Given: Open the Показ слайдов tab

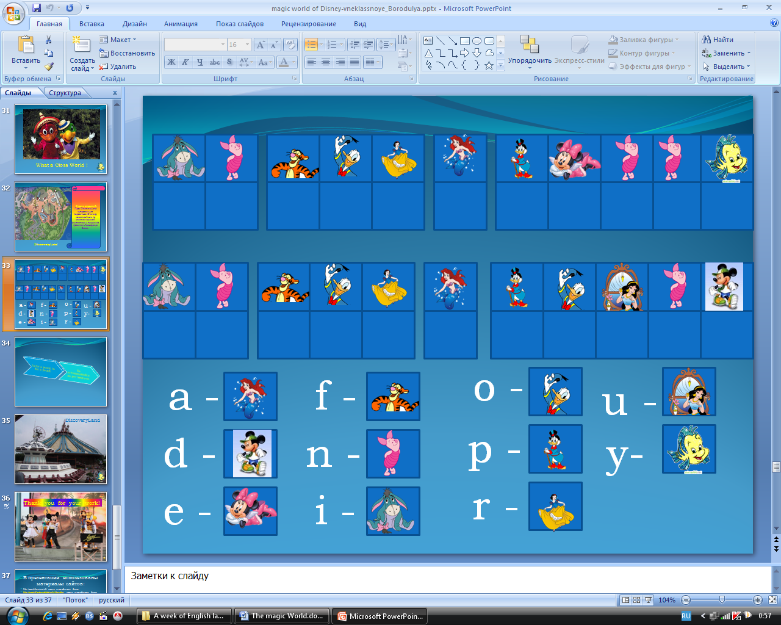Looking at the screenshot, I should [x=240, y=24].
